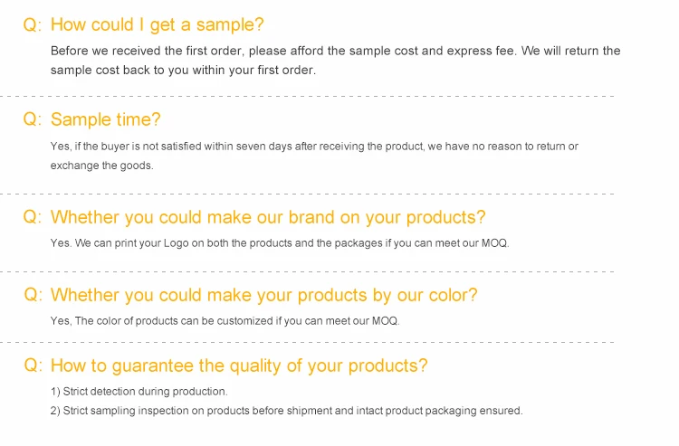The image size is (679, 446).
Task: Click the dashed divider below the first answer
Action: [308, 95]
